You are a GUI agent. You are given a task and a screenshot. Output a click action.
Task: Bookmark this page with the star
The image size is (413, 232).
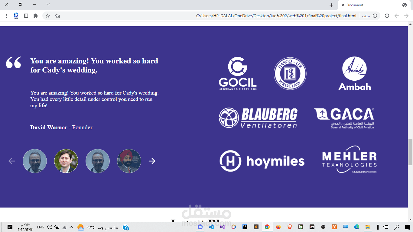pos(48,16)
